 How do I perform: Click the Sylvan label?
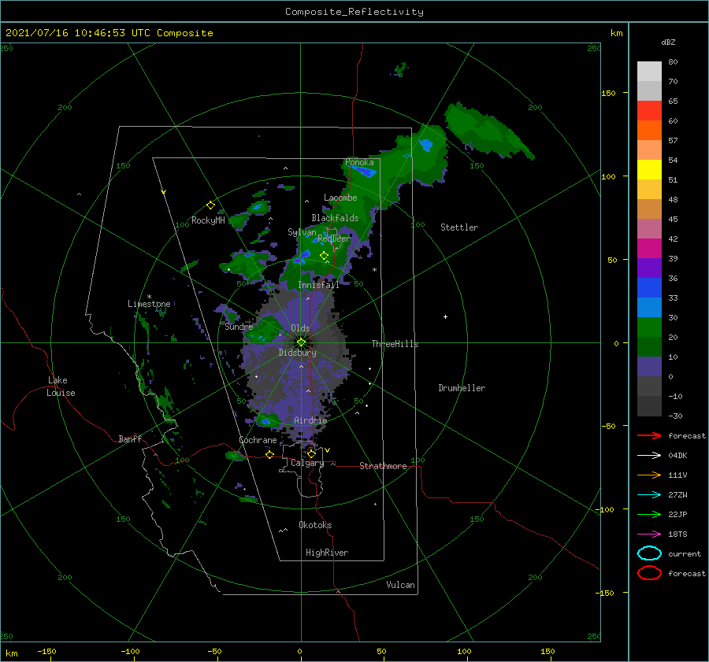click(302, 232)
